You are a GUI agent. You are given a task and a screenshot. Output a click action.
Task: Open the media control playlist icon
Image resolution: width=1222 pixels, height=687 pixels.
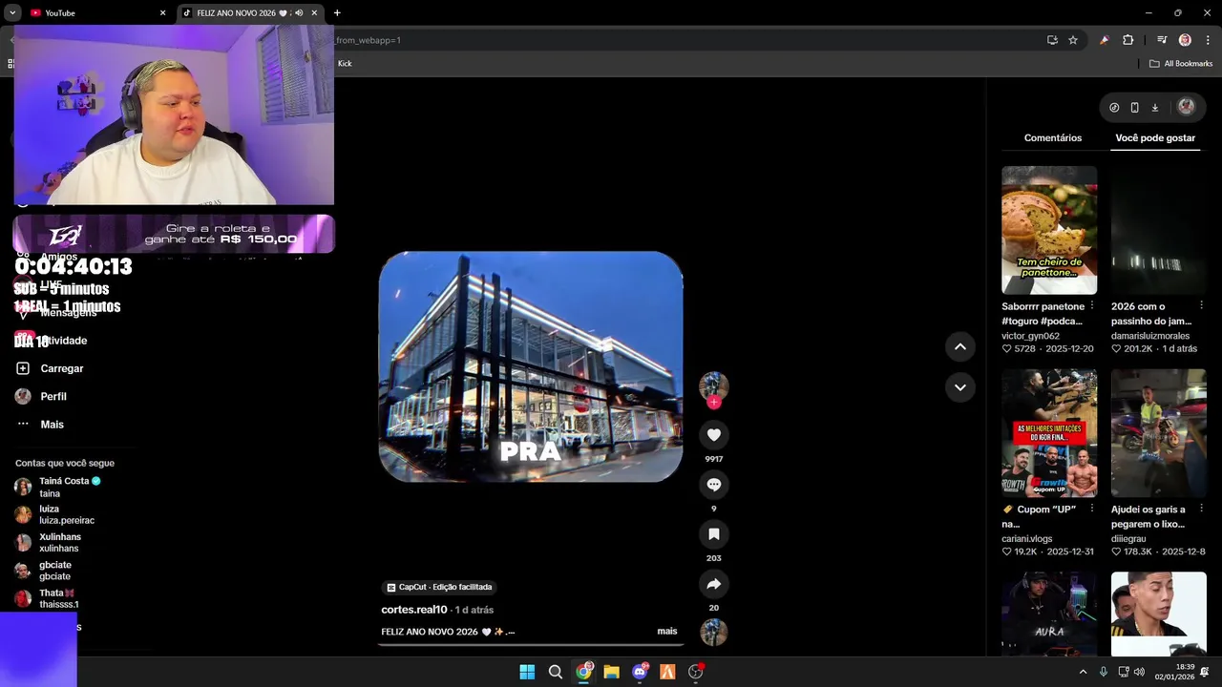[1162, 40]
